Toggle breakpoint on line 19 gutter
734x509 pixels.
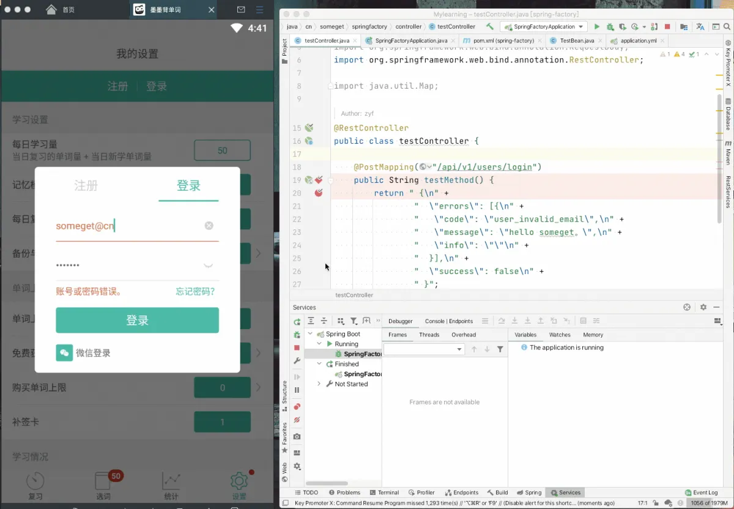point(319,180)
